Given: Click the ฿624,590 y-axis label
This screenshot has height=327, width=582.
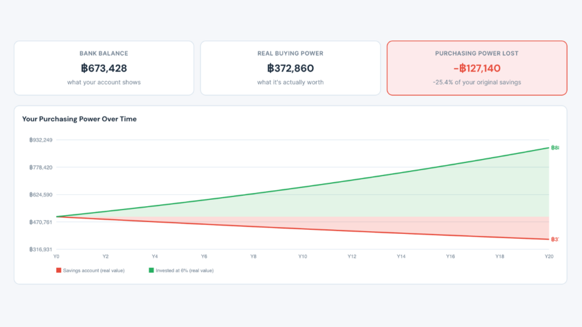Looking at the screenshot, I should coord(41,195).
